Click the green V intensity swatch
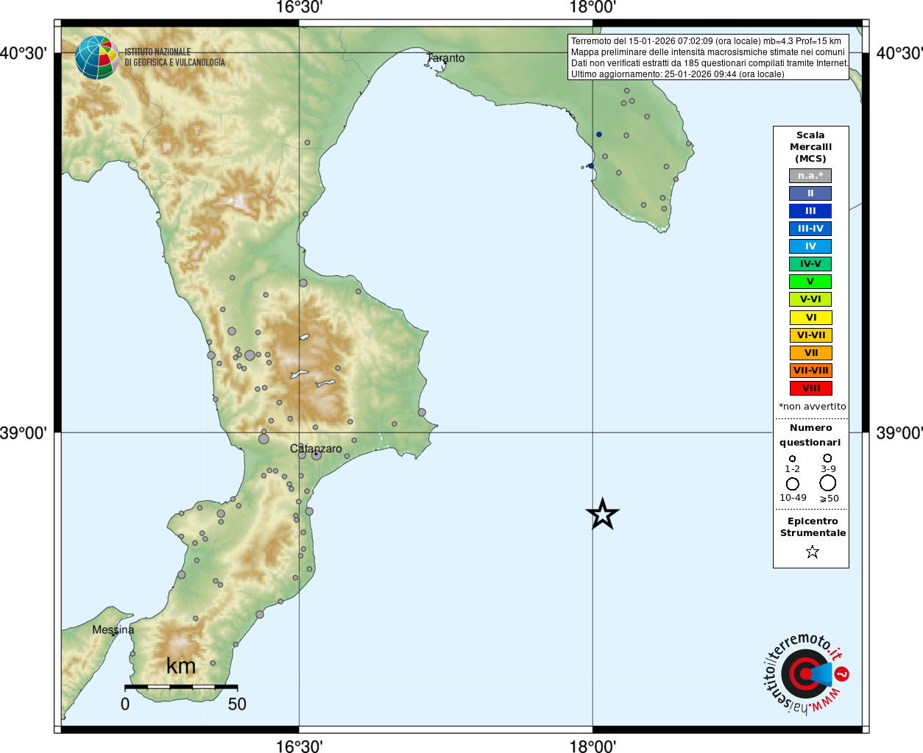 (x=810, y=282)
